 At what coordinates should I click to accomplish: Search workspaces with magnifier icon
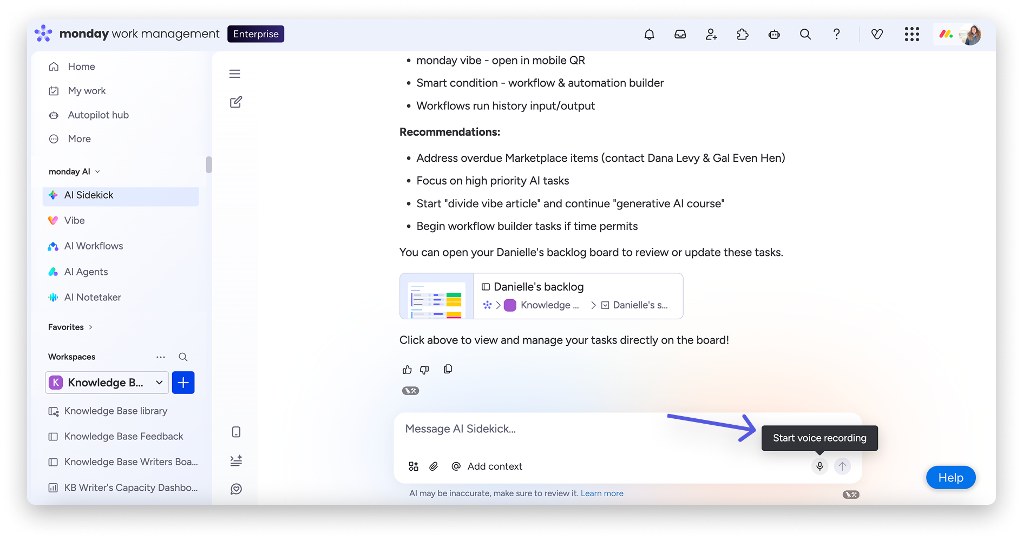pyautogui.click(x=183, y=357)
